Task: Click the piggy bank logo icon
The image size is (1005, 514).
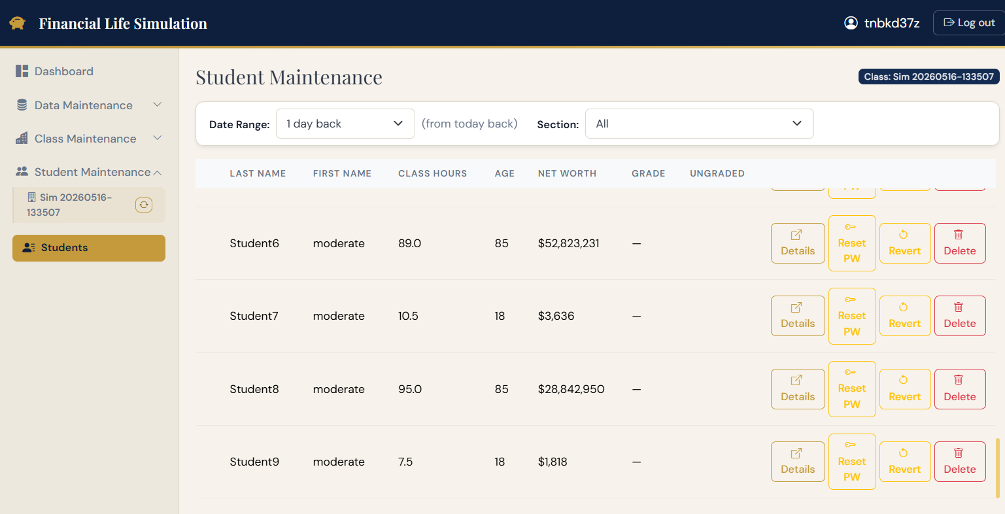Action: click(18, 24)
